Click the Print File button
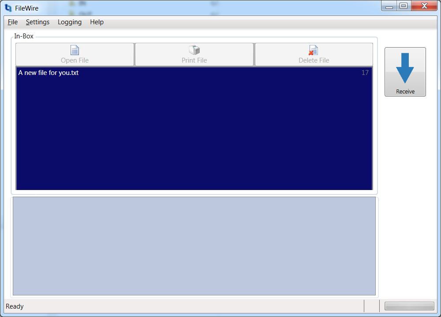Screen dimensions: 441x317 (194, 54)
